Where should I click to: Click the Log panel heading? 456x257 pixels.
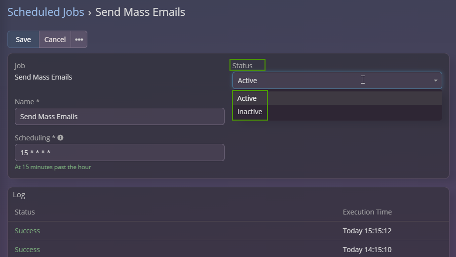click(x=19, y=195)
